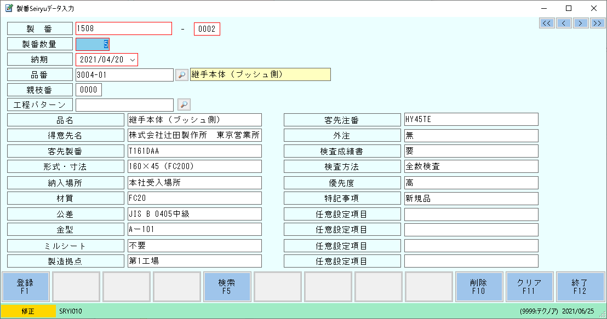Click the 親枝番 field showing 0000
The width and height of the screenshot is (607, 319).
tap(89, 90)
